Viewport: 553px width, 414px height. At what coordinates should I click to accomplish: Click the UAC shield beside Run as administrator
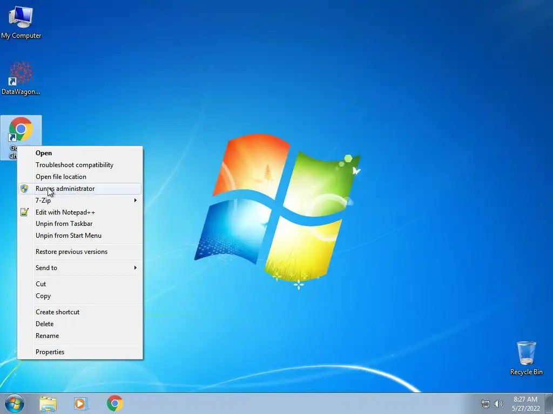(24, 189)
